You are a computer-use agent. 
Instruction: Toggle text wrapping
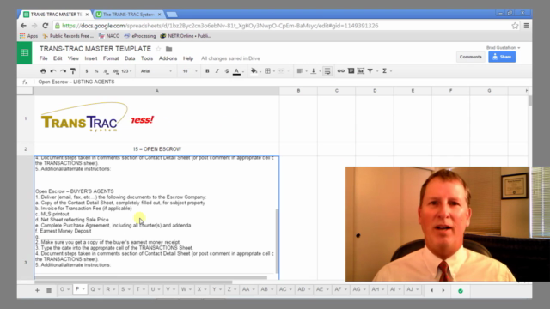point(327,71)
